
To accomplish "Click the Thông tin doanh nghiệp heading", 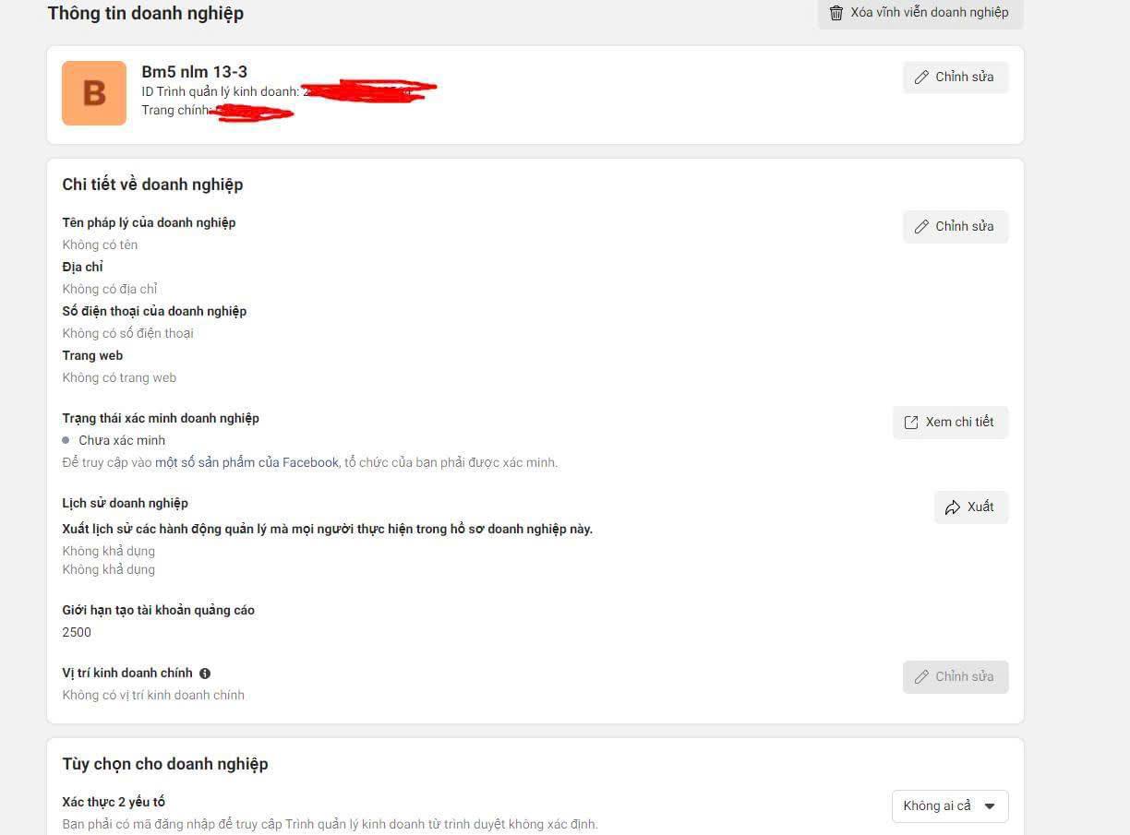I will click(146, 14).
